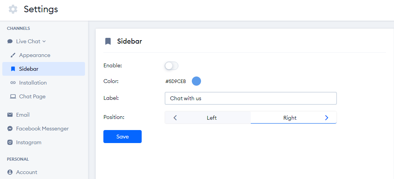The image size is (394, 179).
Task: Click the Account person icon
Action: coord(10,172)
